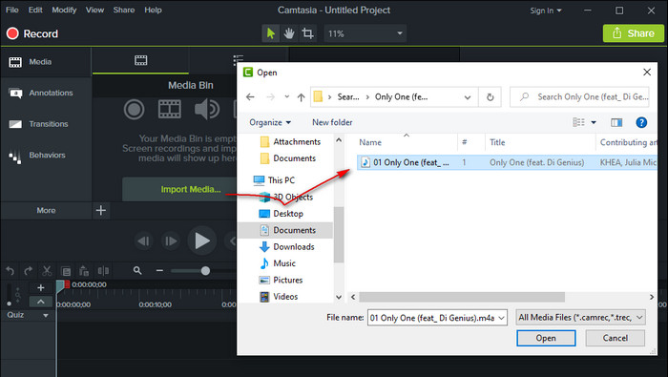
Task: Expand the address bar path dropdown
Action: click(x=468, y=97)
